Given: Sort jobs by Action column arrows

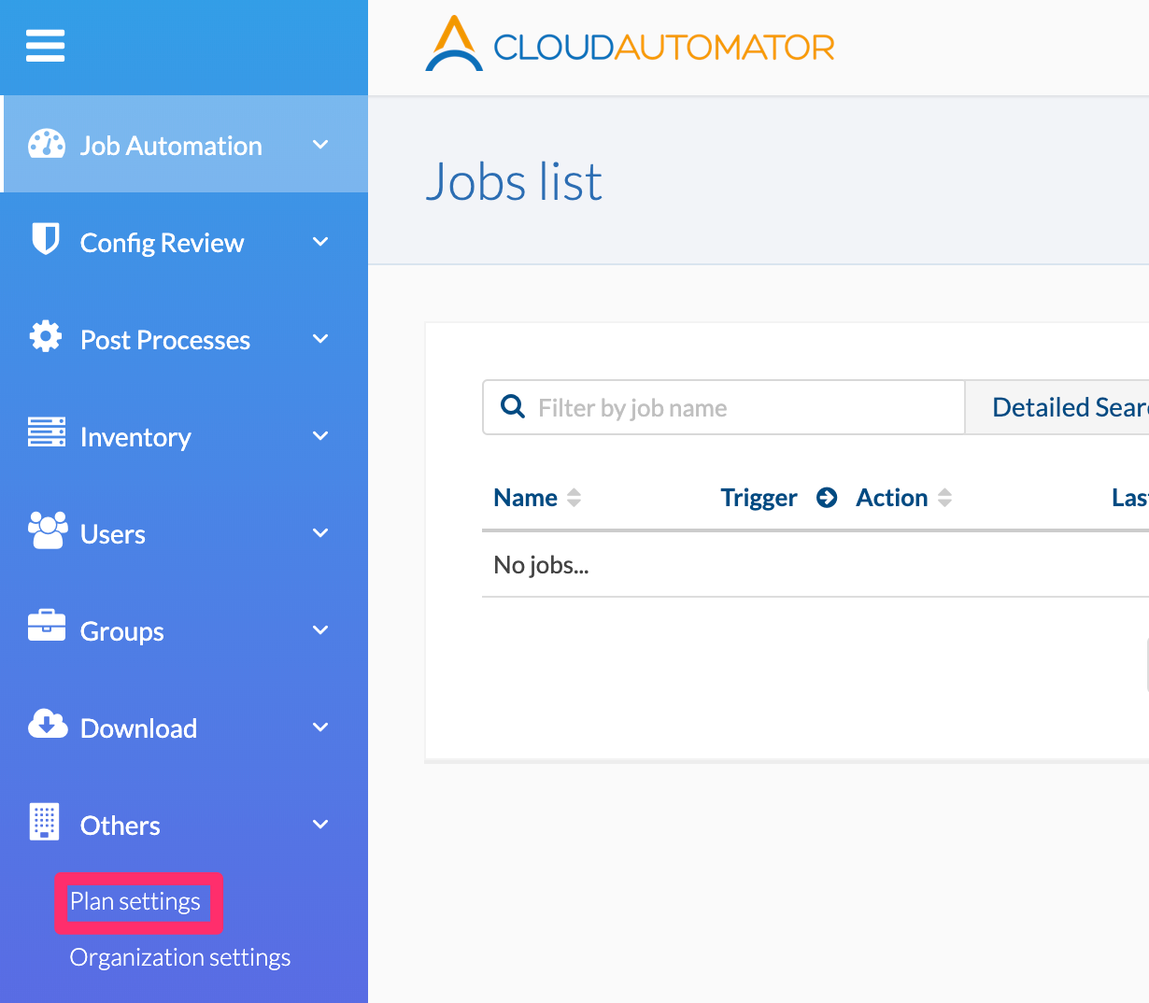Looking at the screenshot, I should point(944,498).
